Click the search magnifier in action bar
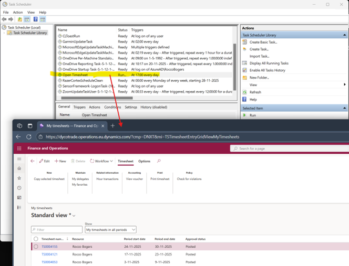 tap(159, 161)
